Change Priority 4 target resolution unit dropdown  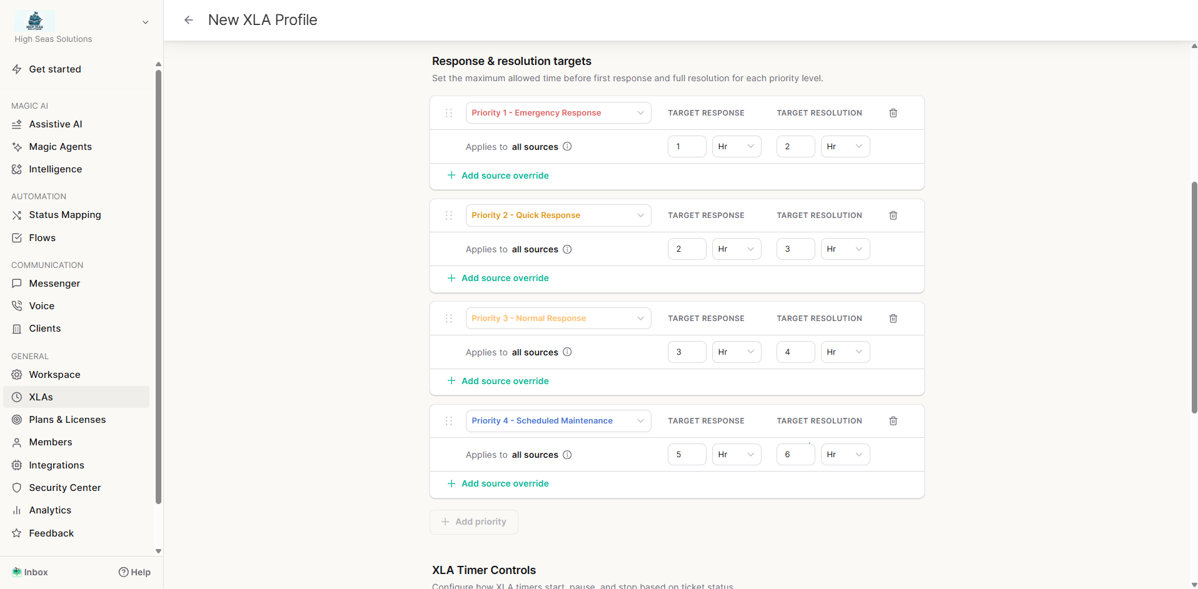pyautogui.click(x=845, y=455)
